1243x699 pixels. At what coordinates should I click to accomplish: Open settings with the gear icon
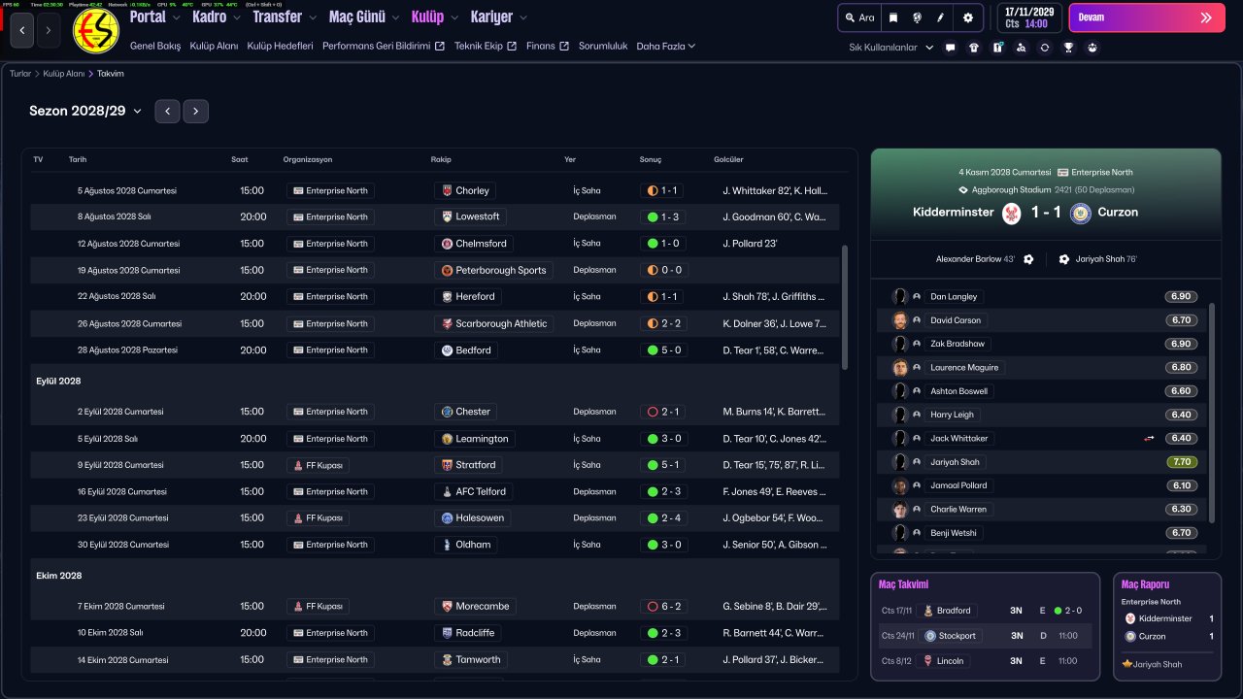pyautogui.click(x=968, y=17)
